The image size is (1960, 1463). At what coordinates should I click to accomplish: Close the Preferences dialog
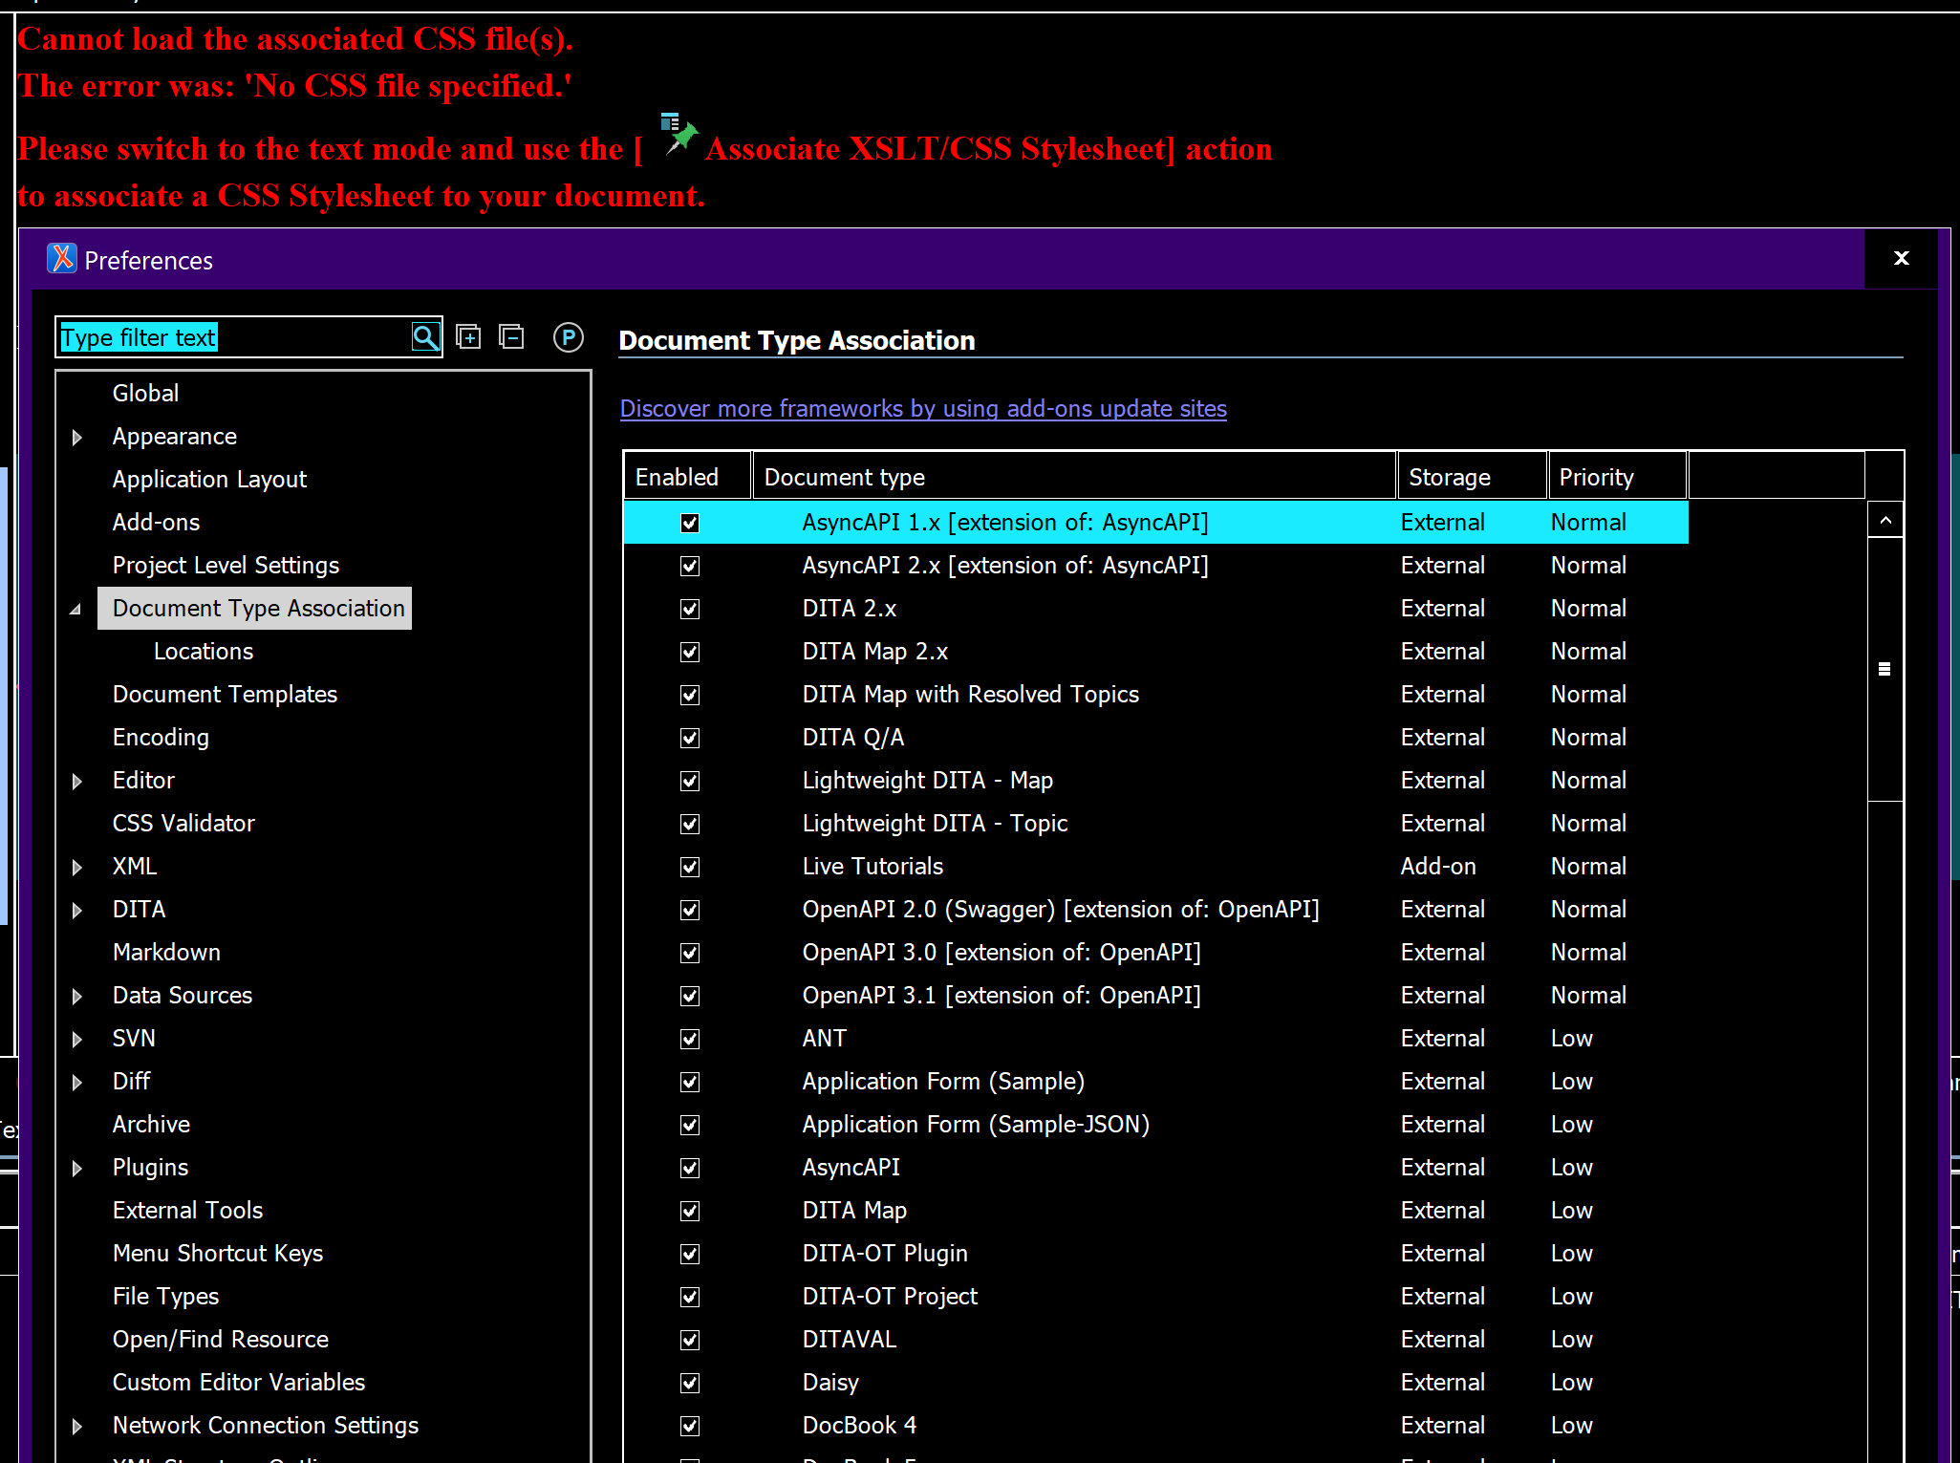(x=1901, y=258)
